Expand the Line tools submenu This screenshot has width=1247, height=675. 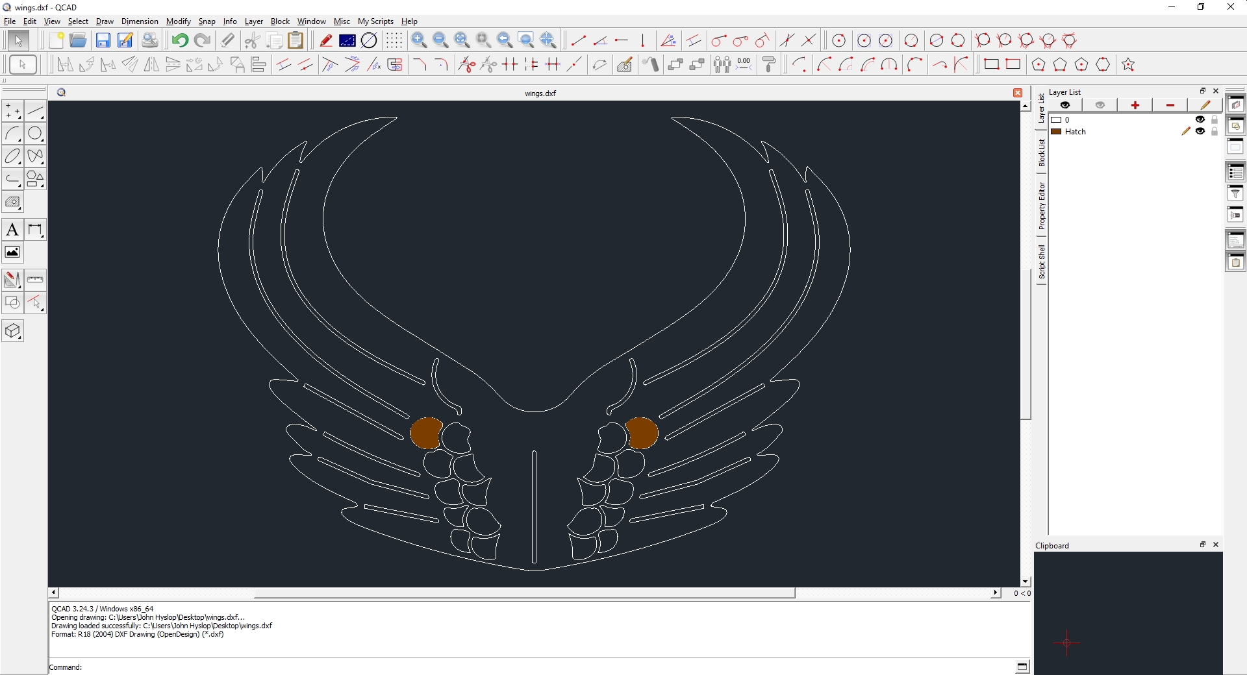[35, 112]
